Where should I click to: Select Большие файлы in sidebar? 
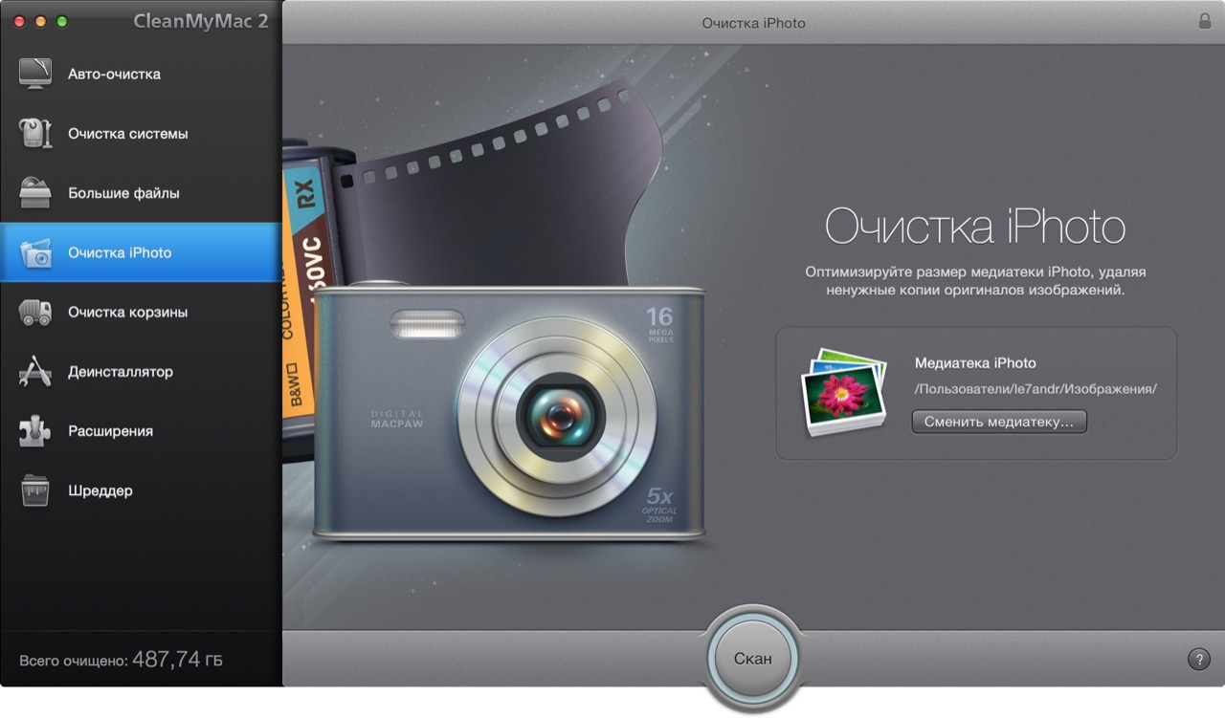[x=141, y=193]
